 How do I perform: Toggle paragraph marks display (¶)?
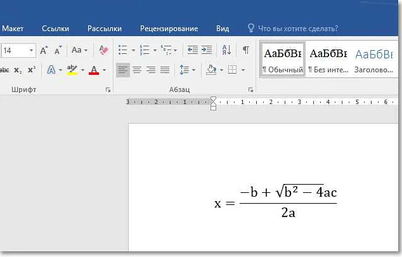click(245, 50)
